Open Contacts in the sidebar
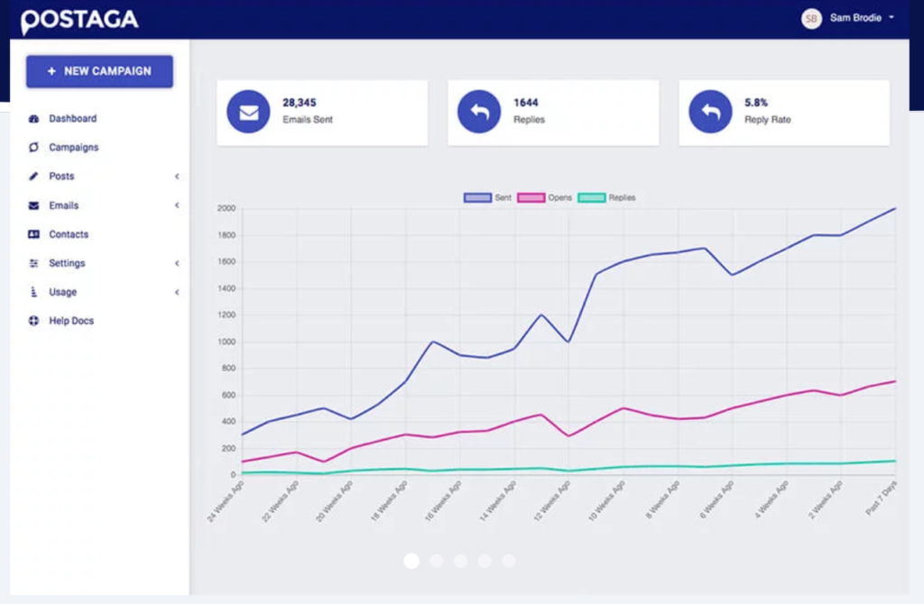 pyautogui.click(x=69, y=234)
